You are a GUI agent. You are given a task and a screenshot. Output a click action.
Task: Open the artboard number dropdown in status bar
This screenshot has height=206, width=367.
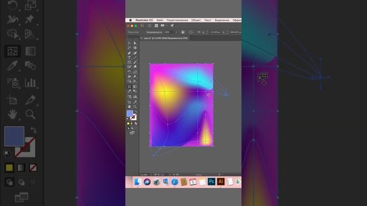coord(170,175)
